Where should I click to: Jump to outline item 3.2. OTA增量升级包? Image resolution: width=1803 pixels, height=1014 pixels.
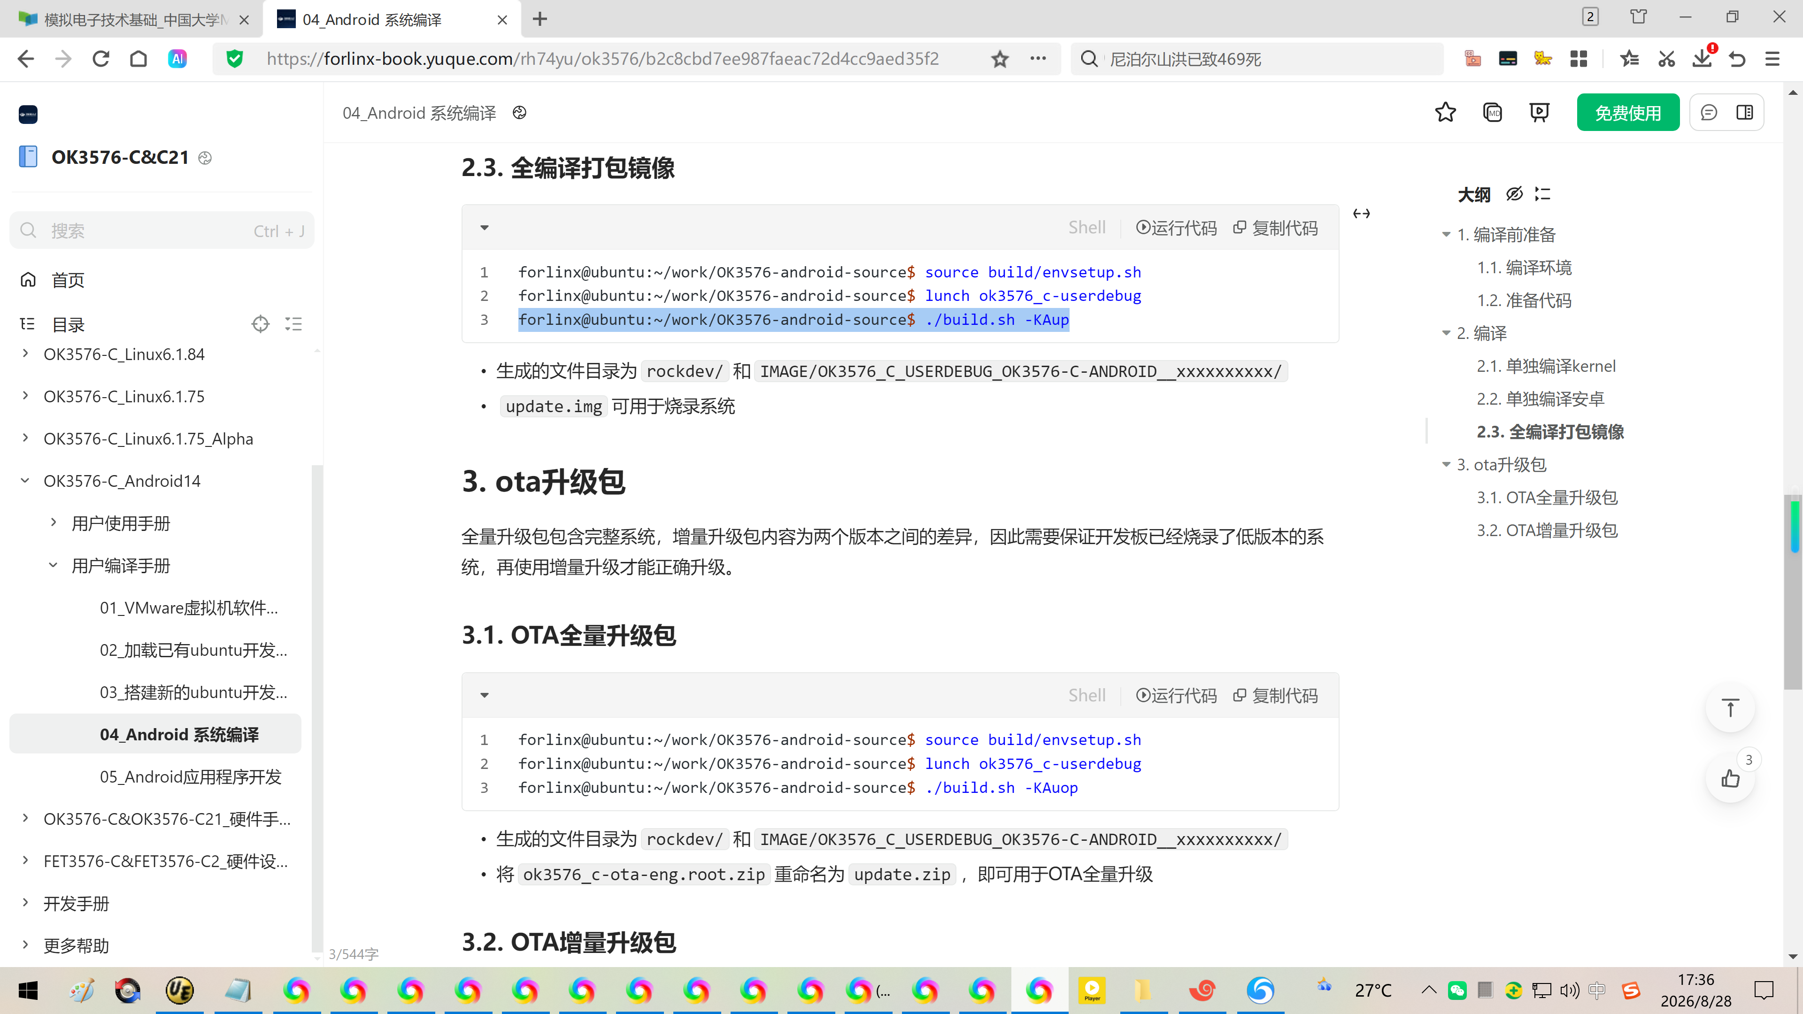click(x=1547, y=530)
